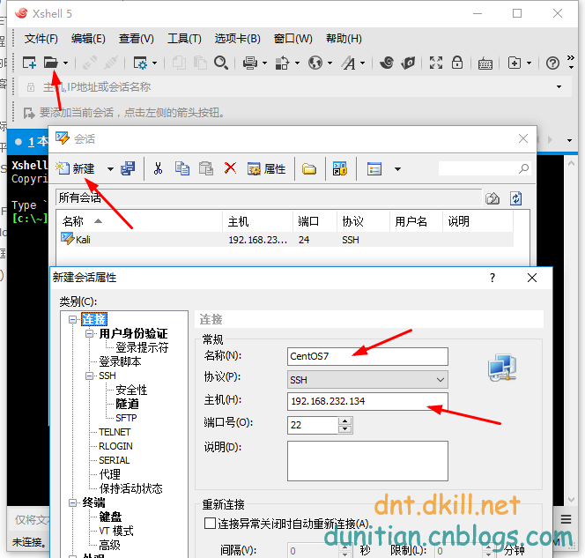Click the keyboard mapping icon in toolbar

tap(485, 63)
